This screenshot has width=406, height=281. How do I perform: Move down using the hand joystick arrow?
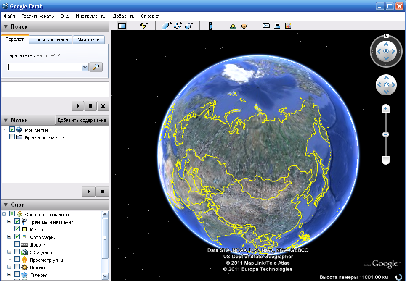[386, 92]
